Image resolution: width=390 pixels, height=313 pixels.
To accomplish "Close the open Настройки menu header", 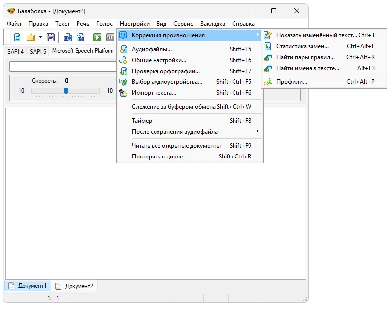I will (x=135, y=24).
